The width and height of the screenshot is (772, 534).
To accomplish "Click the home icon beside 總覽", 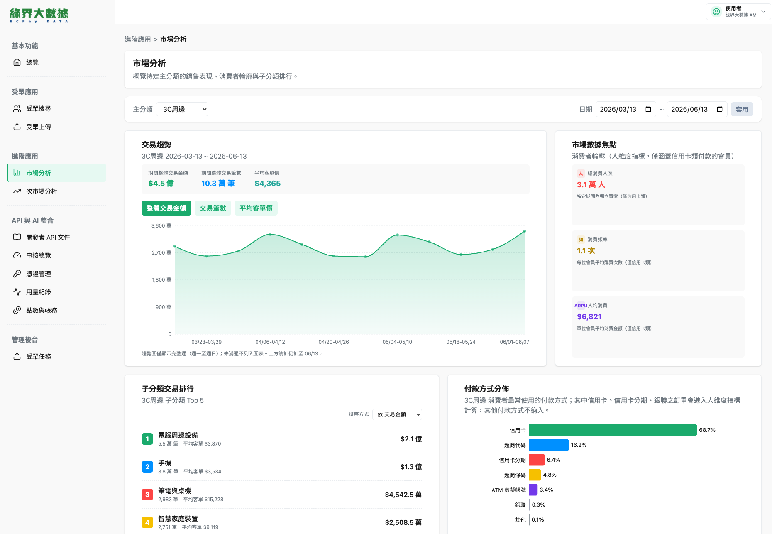I will 17,62.
